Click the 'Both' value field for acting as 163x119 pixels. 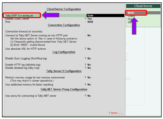[x=105, y=16]
